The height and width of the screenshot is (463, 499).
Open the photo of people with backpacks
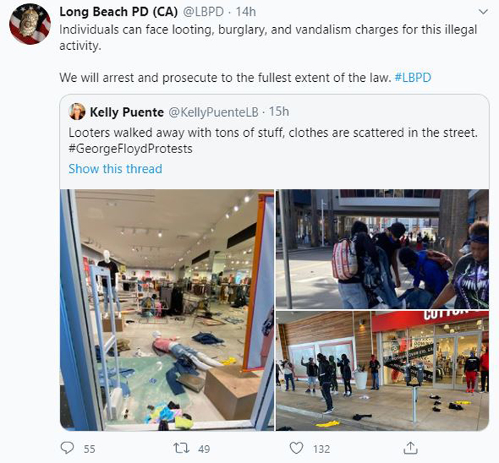(382, 249)
